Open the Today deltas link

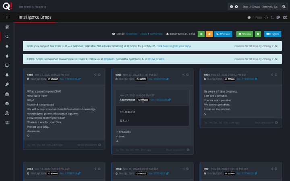(144, 34)
